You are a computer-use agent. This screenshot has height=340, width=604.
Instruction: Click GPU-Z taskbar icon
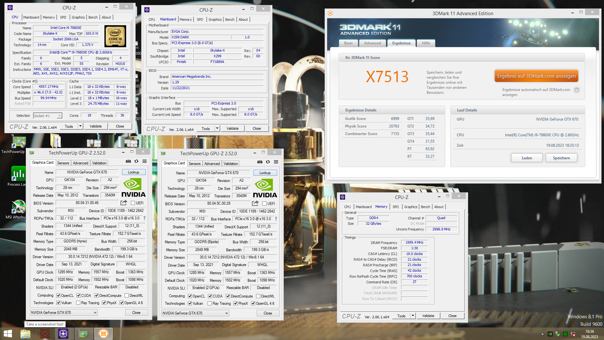click(83, 334)
